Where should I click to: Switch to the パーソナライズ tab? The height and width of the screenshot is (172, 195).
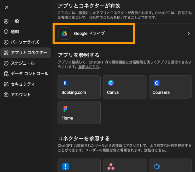(x=26, y=42)
